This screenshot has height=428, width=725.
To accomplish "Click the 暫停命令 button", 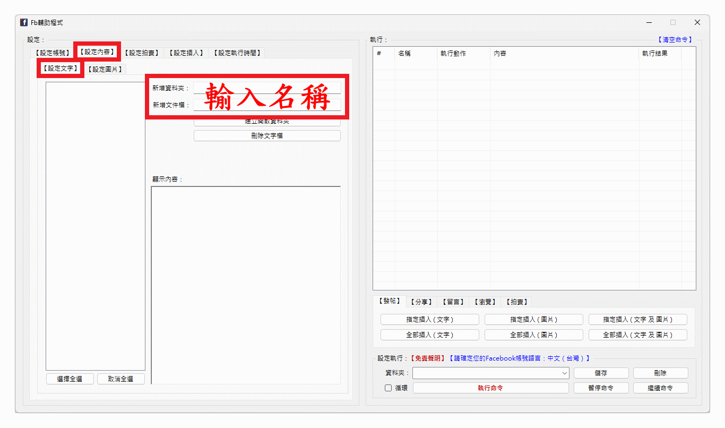I will (601, 388).
